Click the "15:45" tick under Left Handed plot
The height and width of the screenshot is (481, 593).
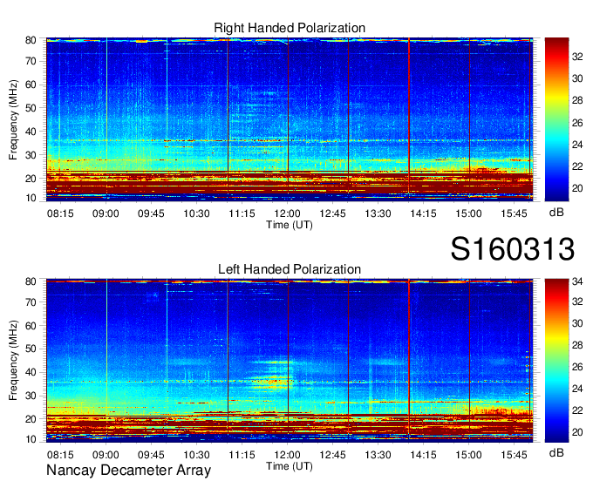tap(514, 455)
